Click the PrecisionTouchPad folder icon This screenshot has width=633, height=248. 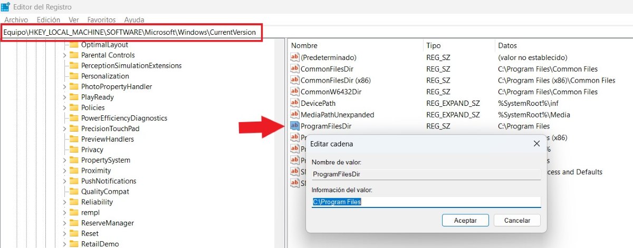pos(74,129)
